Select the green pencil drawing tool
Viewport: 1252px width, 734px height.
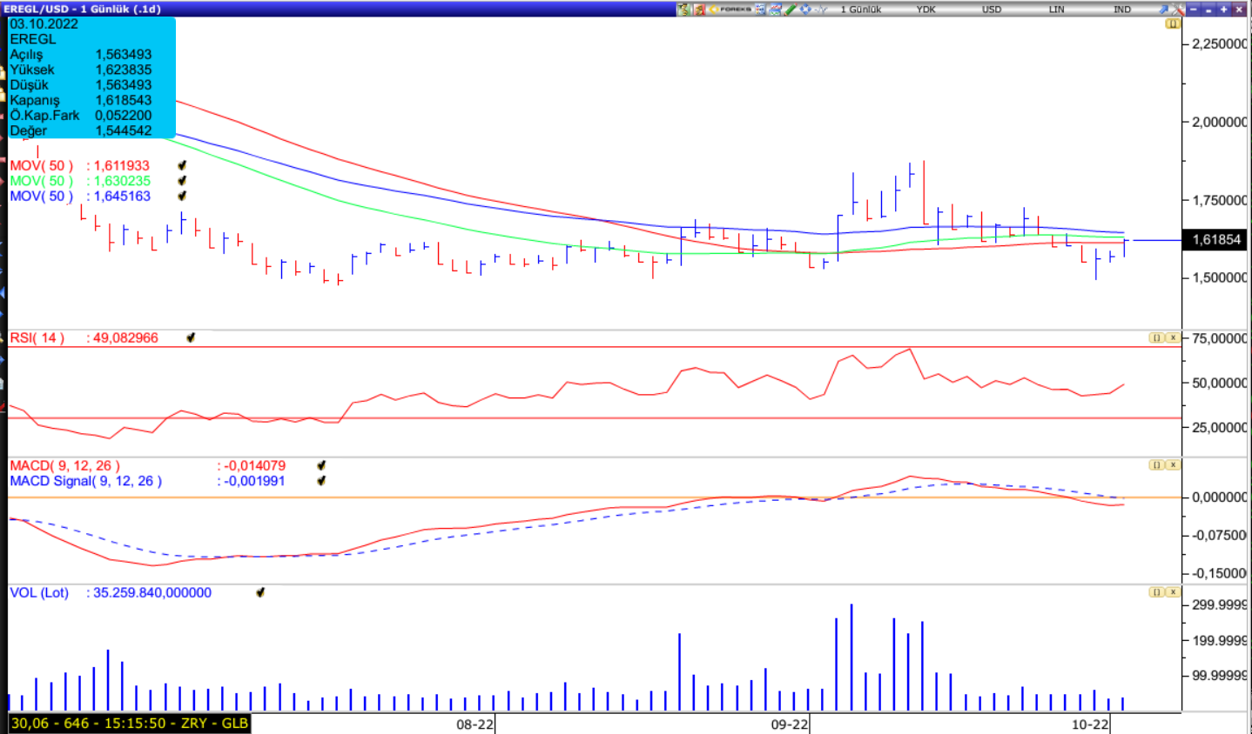point(791,9)
